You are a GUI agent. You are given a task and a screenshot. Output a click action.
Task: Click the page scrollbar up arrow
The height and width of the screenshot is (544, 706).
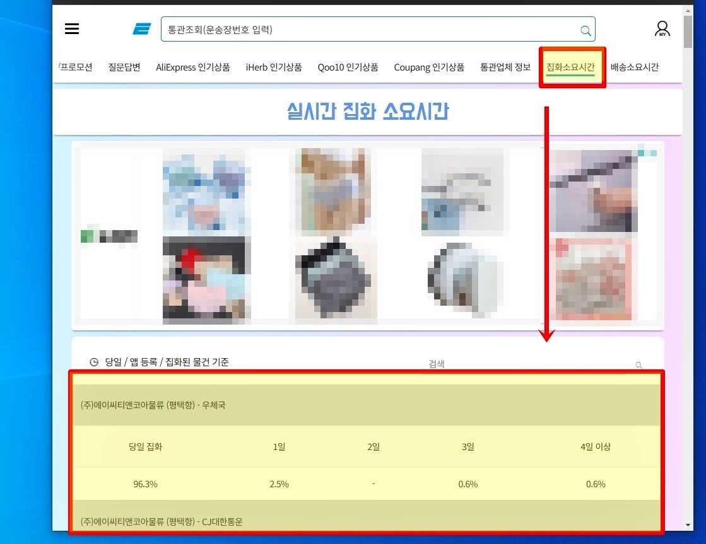pos(688,10)
